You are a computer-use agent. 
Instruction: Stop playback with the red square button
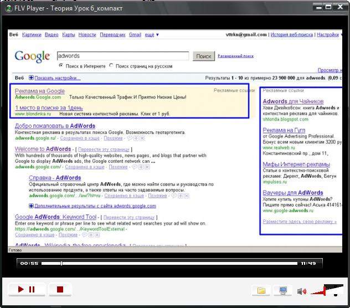pos(60,289)
